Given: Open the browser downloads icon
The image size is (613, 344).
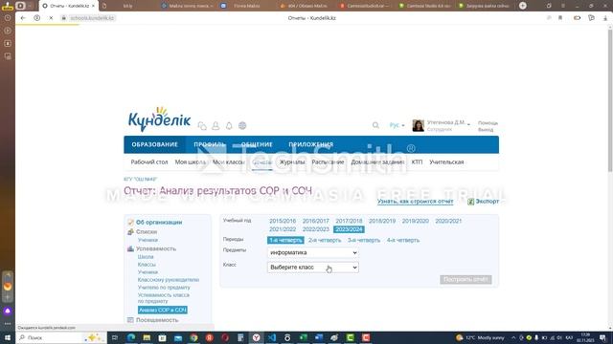Looking at the screenshot, I should (605, 18).
